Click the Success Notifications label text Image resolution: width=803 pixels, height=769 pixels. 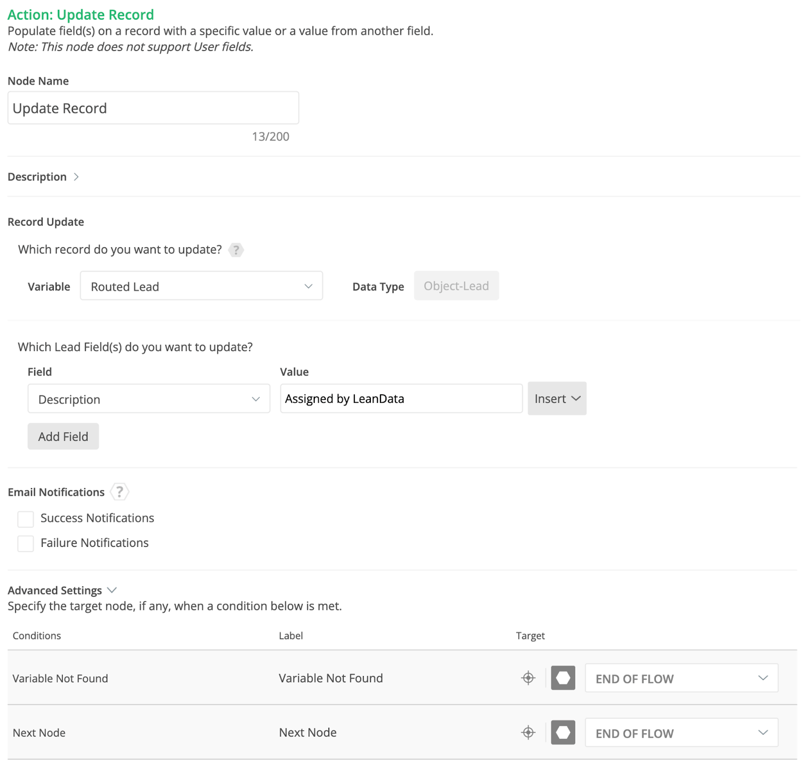click(97, 518)
